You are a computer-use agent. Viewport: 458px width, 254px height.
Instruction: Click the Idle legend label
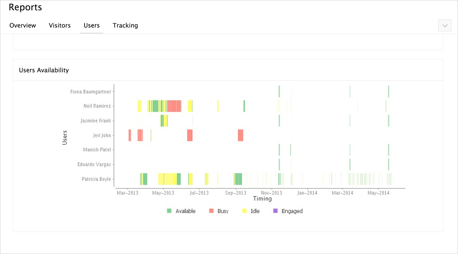tap(255, 211)
